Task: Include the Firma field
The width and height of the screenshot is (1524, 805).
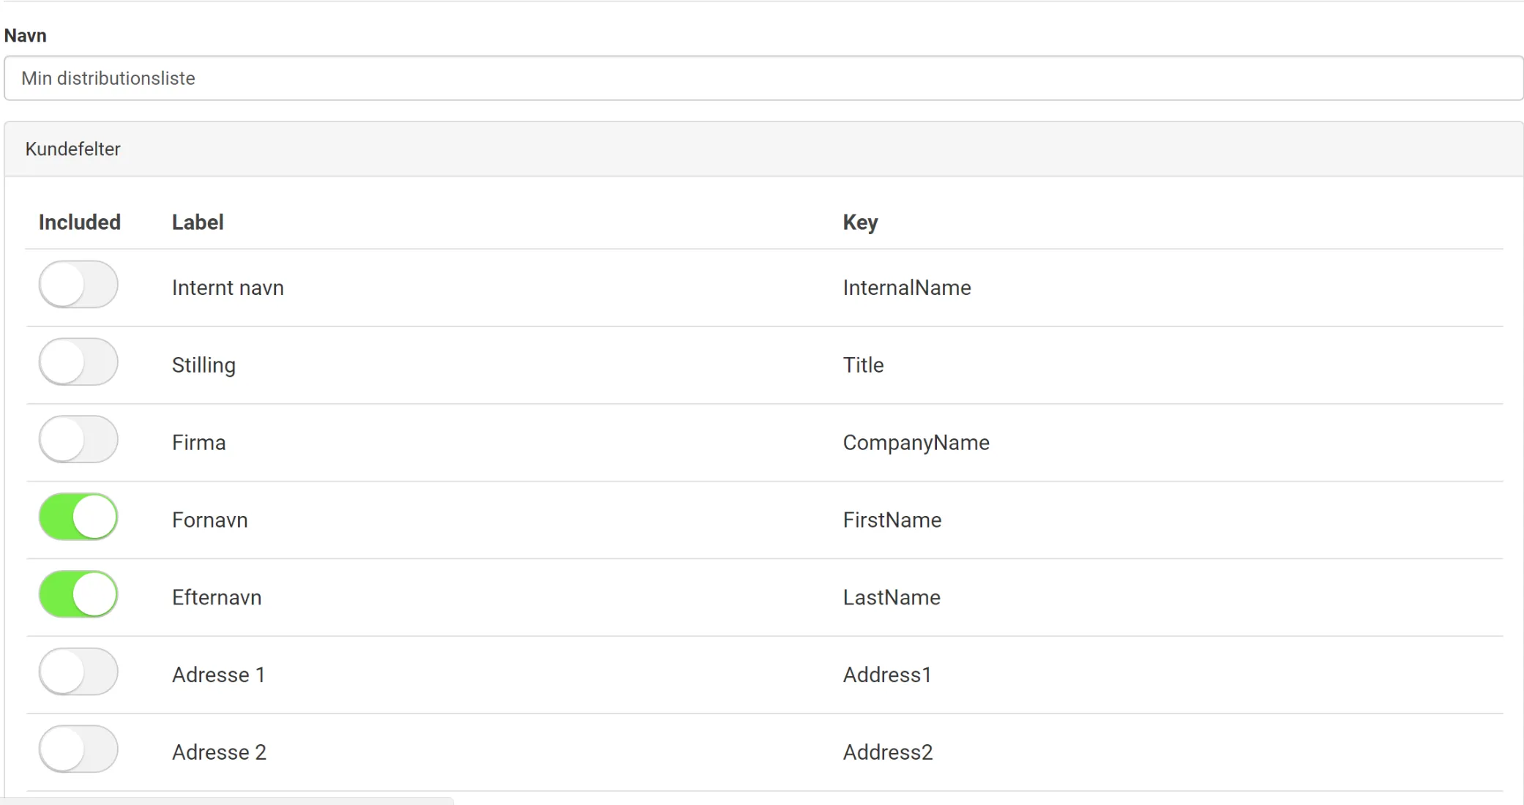Action: (x=78, y=440)
